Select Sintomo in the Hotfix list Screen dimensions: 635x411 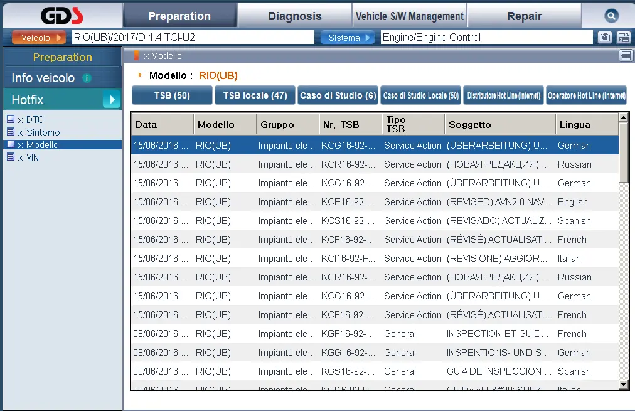point(43,132)
